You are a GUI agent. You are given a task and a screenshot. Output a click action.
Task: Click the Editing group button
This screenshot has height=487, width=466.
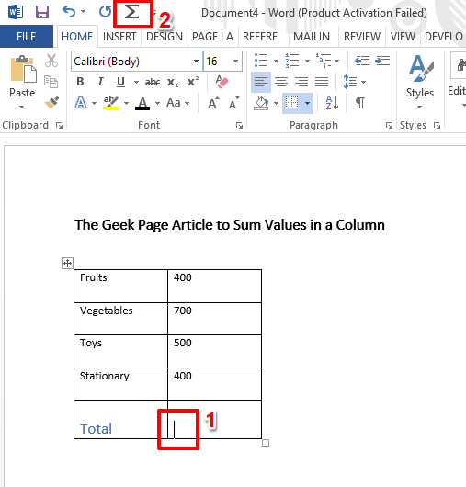[459, 82]
